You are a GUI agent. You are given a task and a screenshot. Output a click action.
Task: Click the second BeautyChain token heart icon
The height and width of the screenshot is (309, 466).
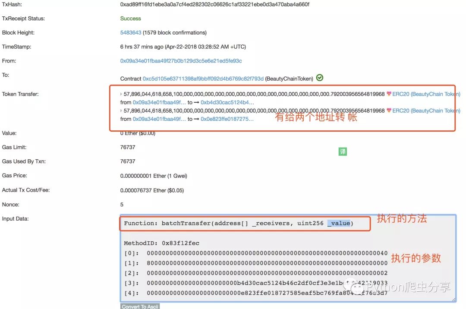(389, 110)
